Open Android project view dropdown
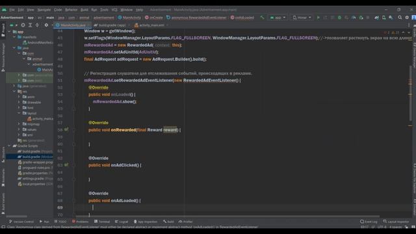 (13, 25)
